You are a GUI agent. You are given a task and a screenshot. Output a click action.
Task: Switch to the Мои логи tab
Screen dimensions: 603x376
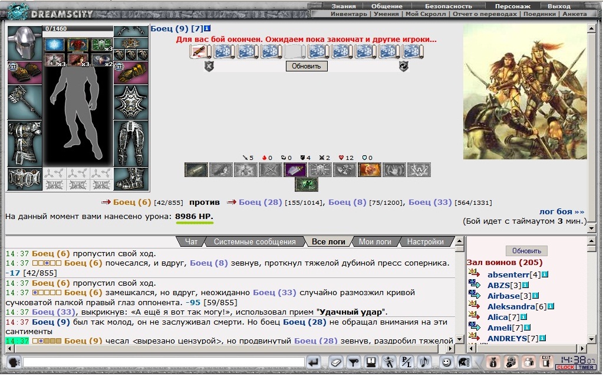375,241
